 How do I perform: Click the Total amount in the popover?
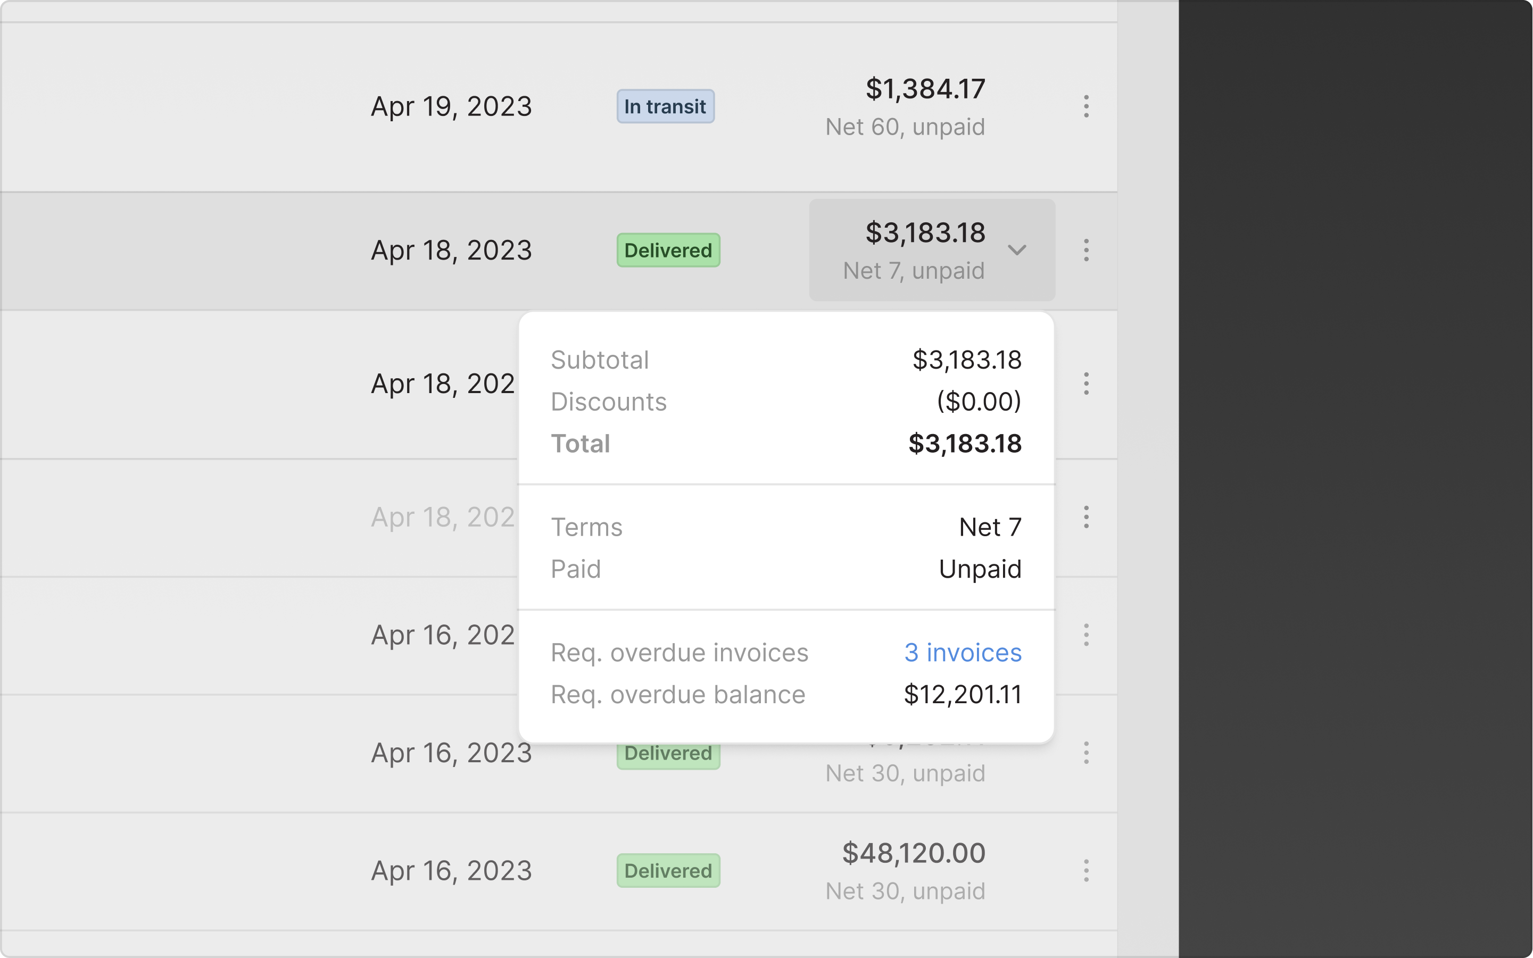coord(964,444)
